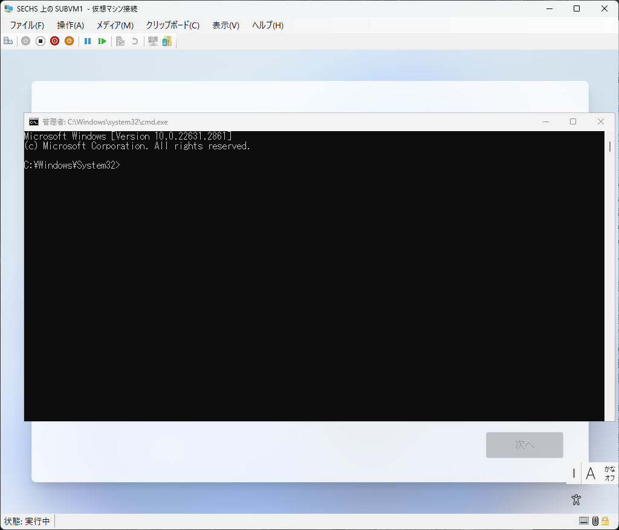Open the accessibility figure icon
This screenshot has height=530, width=619.
576,500
